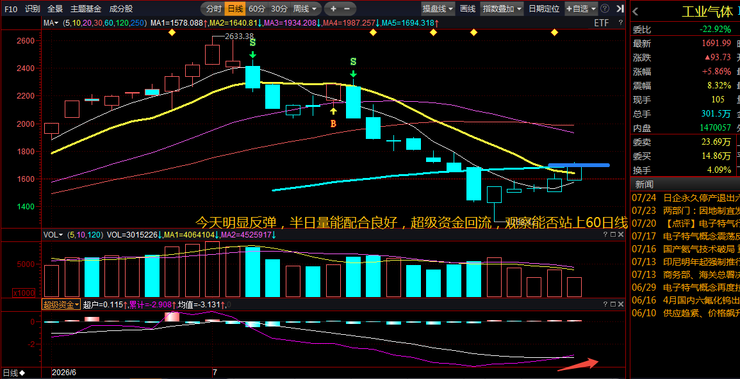Open 07/17 news 电子特气概念震荡
This screenshot has width=740, height=379.
686,236
